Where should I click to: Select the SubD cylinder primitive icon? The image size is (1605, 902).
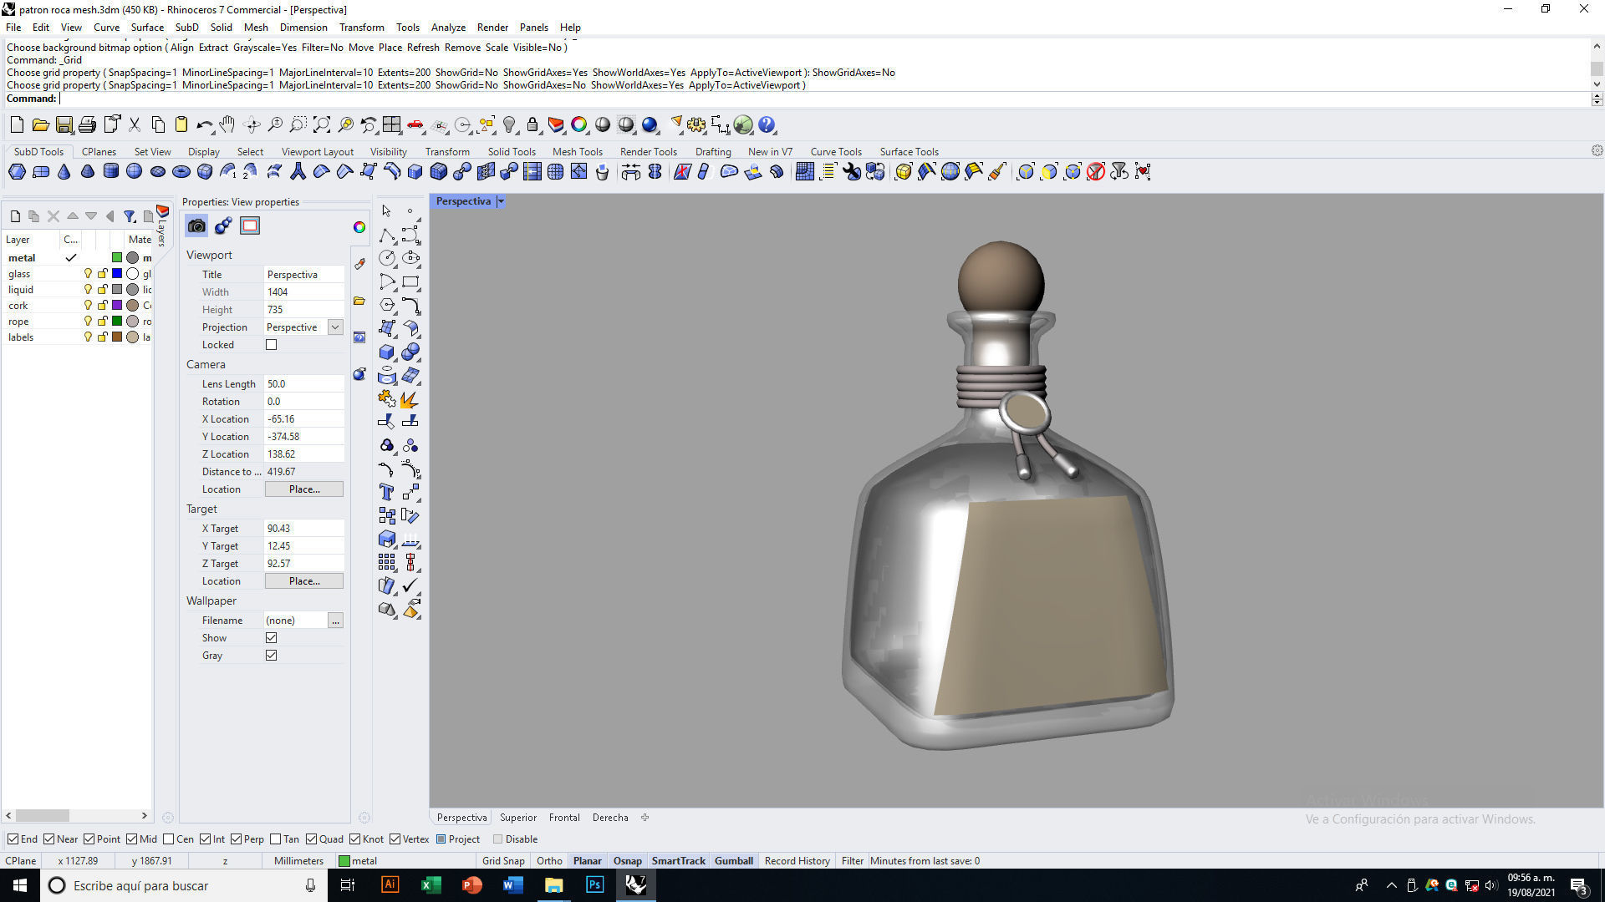pyautogui.click(x=110, y=172)
